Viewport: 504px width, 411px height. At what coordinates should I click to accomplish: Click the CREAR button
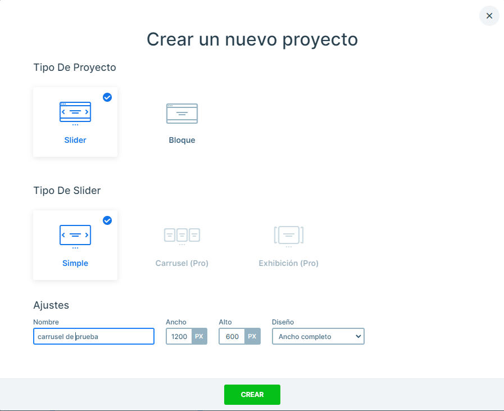252,395
